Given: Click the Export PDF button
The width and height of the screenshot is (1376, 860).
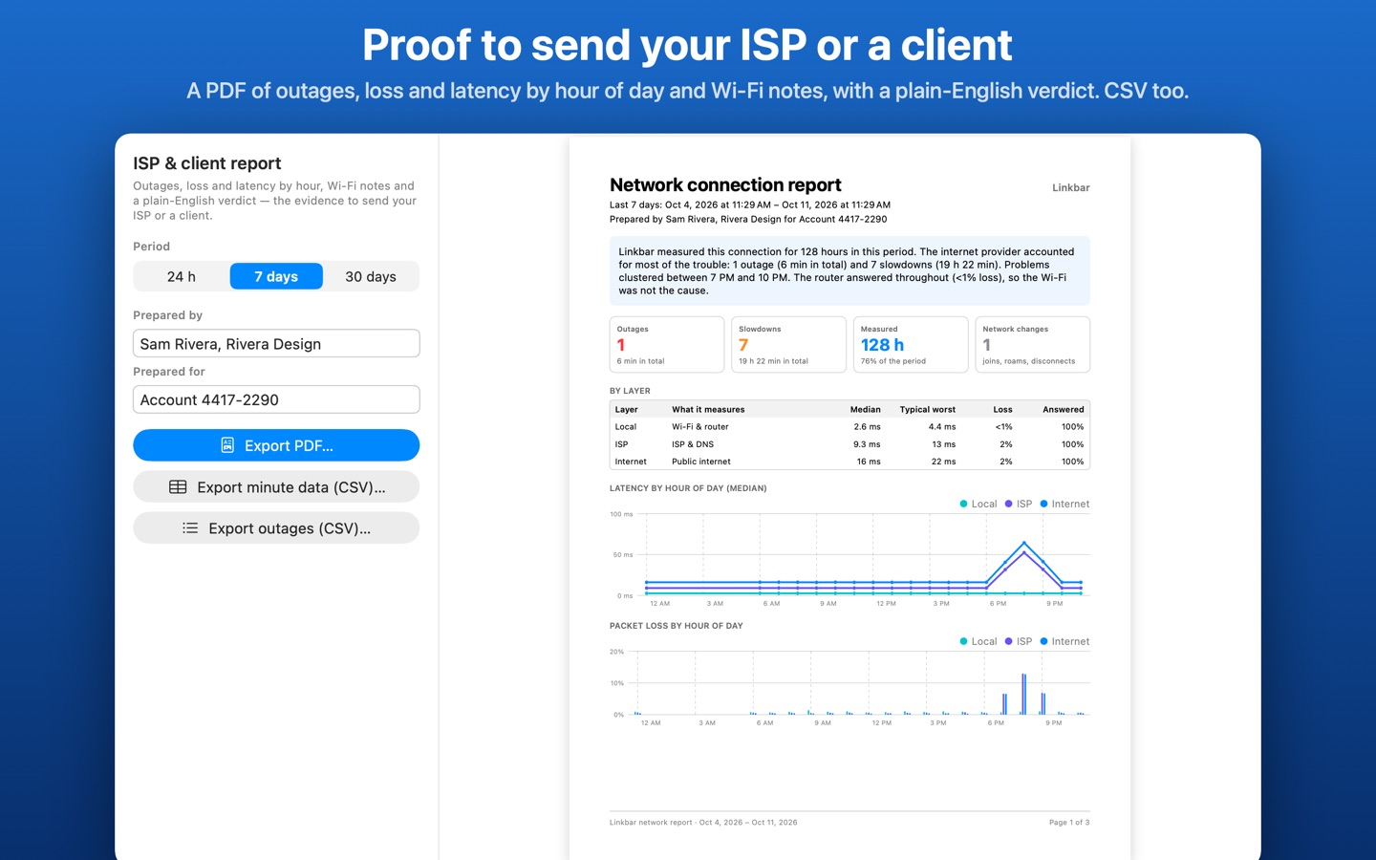Looking at the screenshot, I should click(x=276, y=445).
